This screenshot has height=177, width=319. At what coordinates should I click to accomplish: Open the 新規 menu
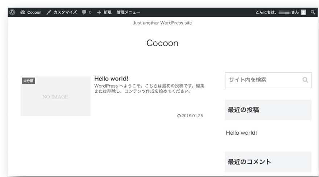107,12
